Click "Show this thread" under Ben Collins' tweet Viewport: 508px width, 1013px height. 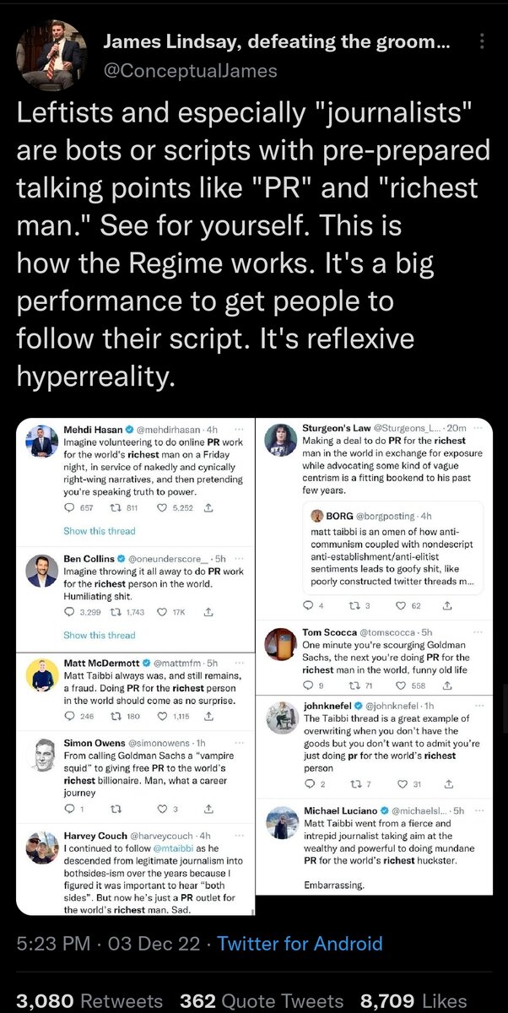click(97, 635)
